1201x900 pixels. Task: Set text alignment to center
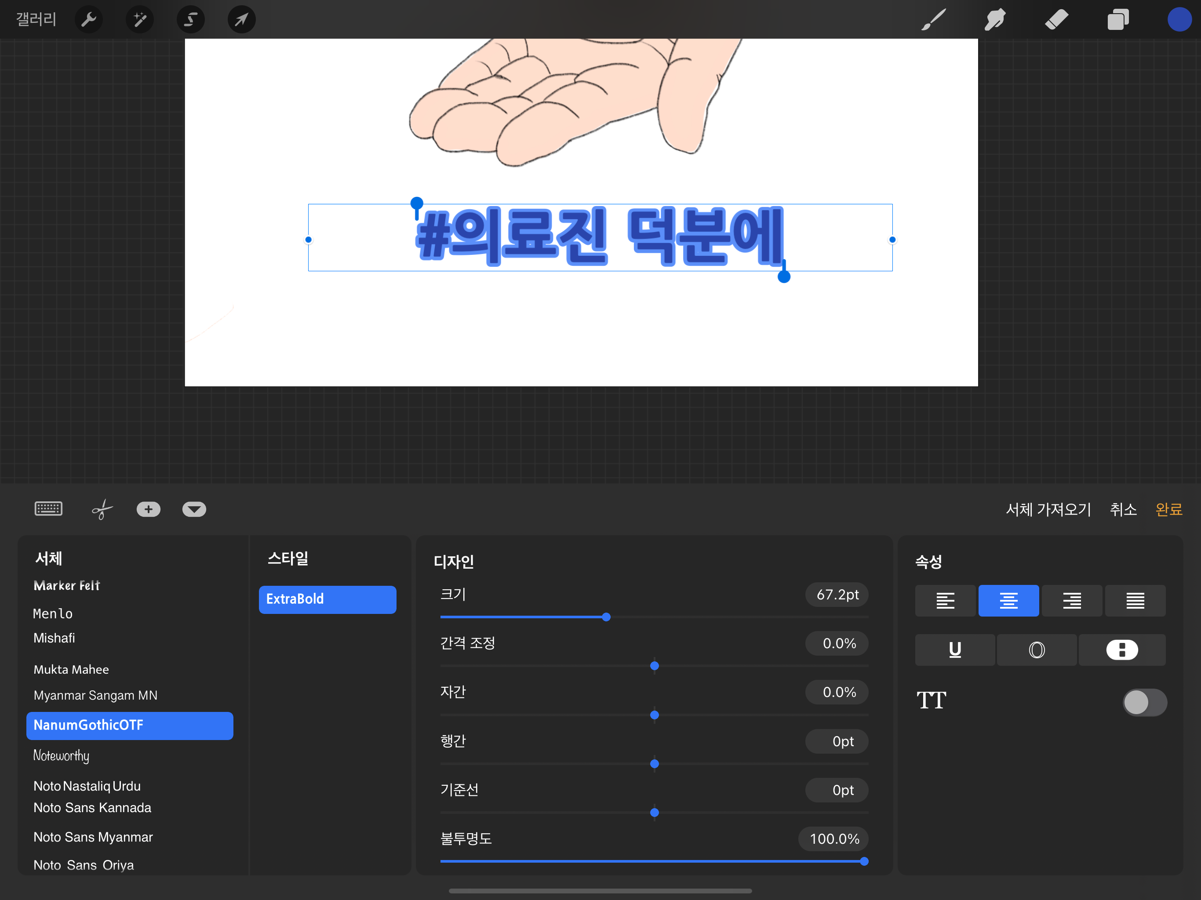click(x=1009, y=600)
